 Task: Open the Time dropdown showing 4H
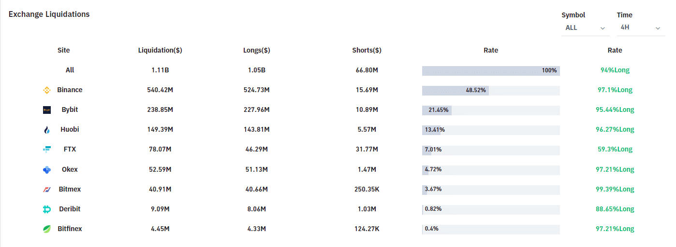point(640,28)
